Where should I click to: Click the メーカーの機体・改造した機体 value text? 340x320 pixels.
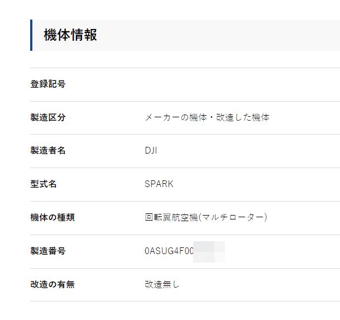[x=207, y=118]
